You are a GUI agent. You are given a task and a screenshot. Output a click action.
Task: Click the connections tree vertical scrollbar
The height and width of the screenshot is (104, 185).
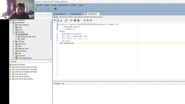click(x=51, y=31)
